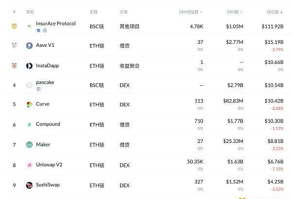Open the Compound project name link

(x=48, y=124)
